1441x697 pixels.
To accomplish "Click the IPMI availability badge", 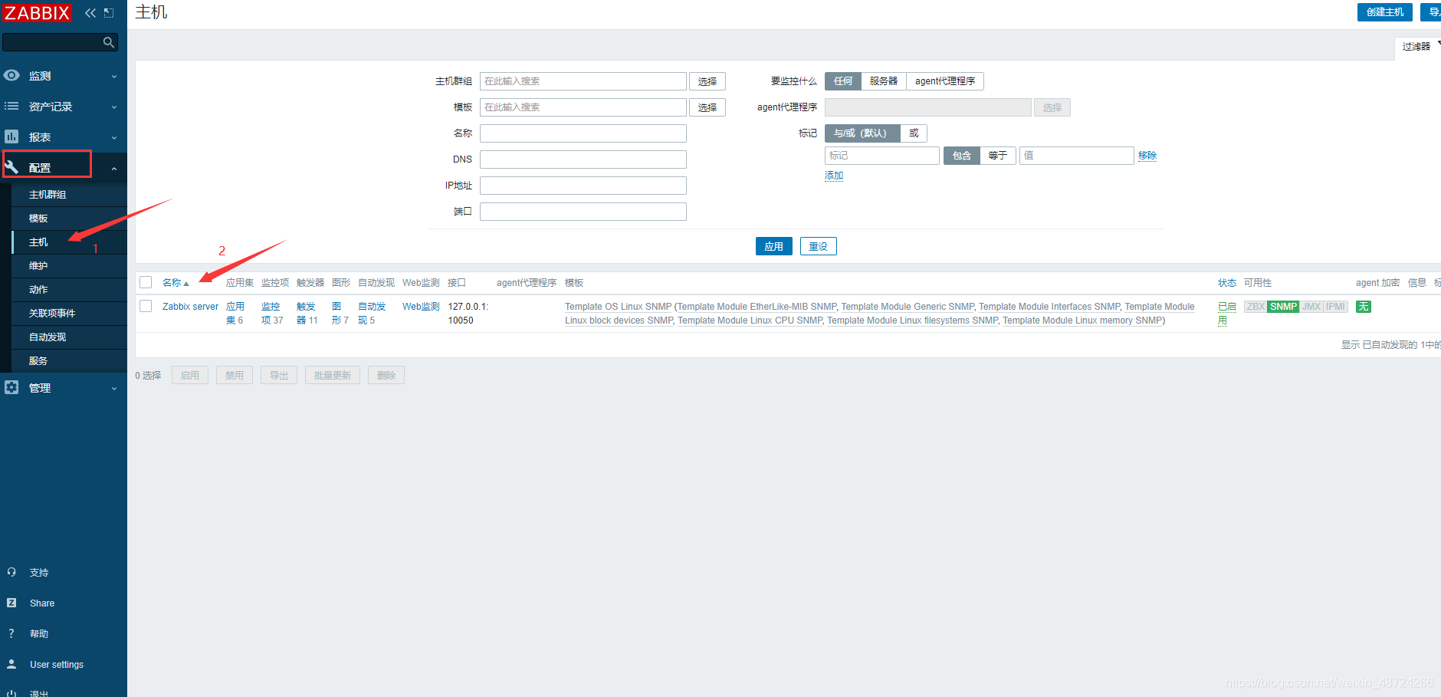I will tap(1336, 307).
